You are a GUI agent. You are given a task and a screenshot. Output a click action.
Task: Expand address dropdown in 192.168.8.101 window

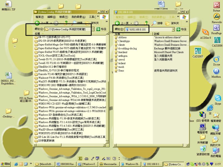173,29
